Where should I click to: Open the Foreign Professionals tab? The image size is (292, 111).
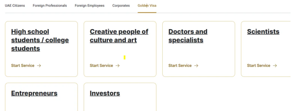pos(50,6)
